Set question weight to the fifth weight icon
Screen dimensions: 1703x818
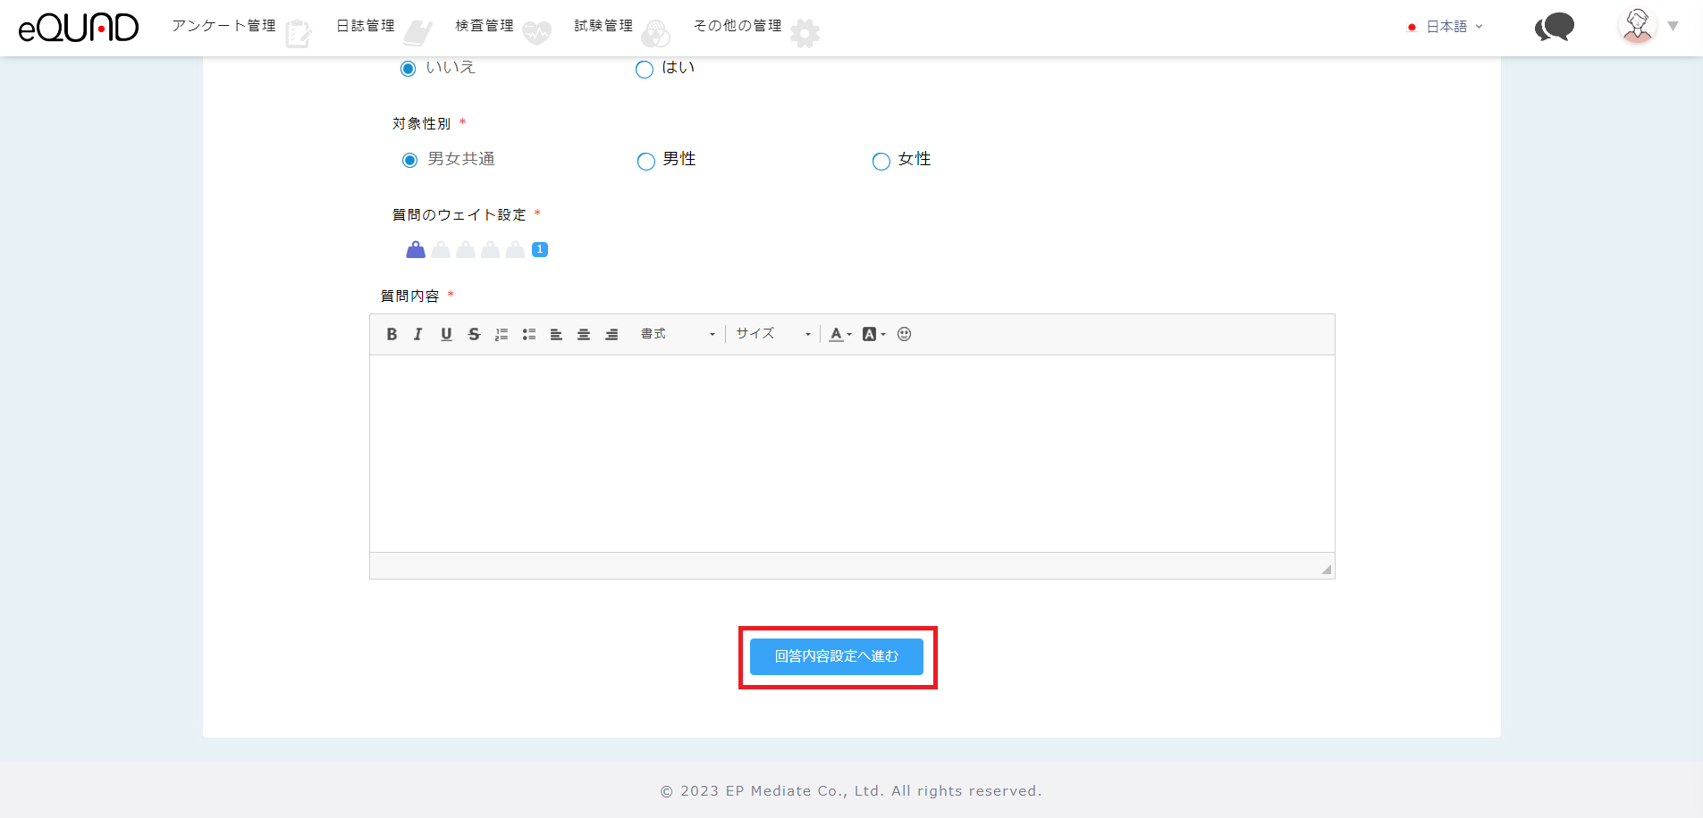click(515, 250)
